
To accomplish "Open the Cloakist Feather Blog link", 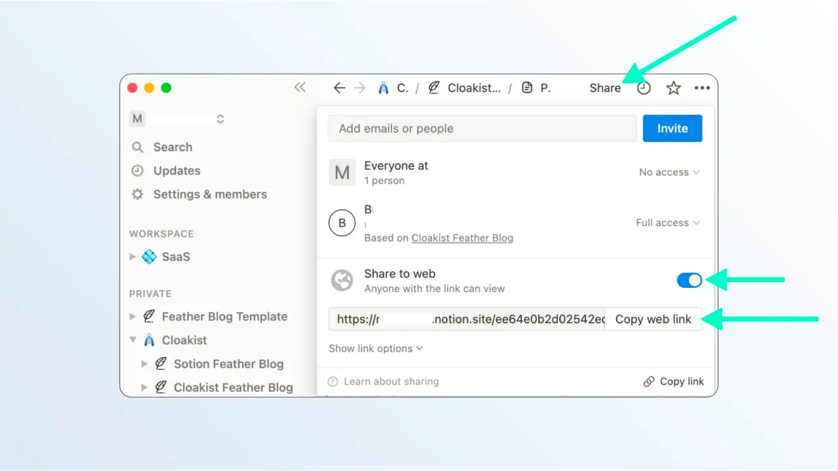I will click(462, 237).
